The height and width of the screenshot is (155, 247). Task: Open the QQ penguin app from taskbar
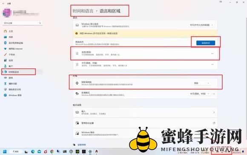97,152
